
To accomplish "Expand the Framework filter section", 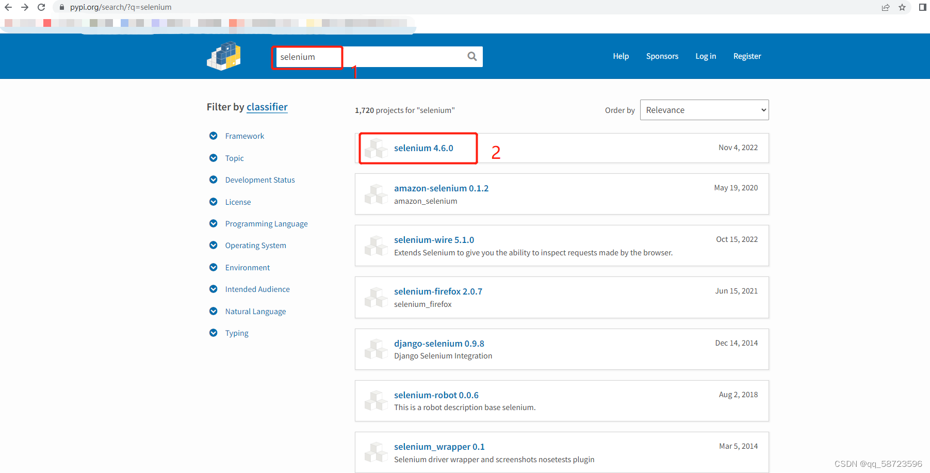I will click(214, 136).
